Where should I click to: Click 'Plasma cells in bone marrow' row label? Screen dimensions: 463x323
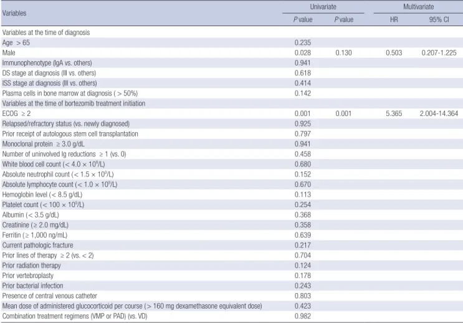[x=70, y=94]
